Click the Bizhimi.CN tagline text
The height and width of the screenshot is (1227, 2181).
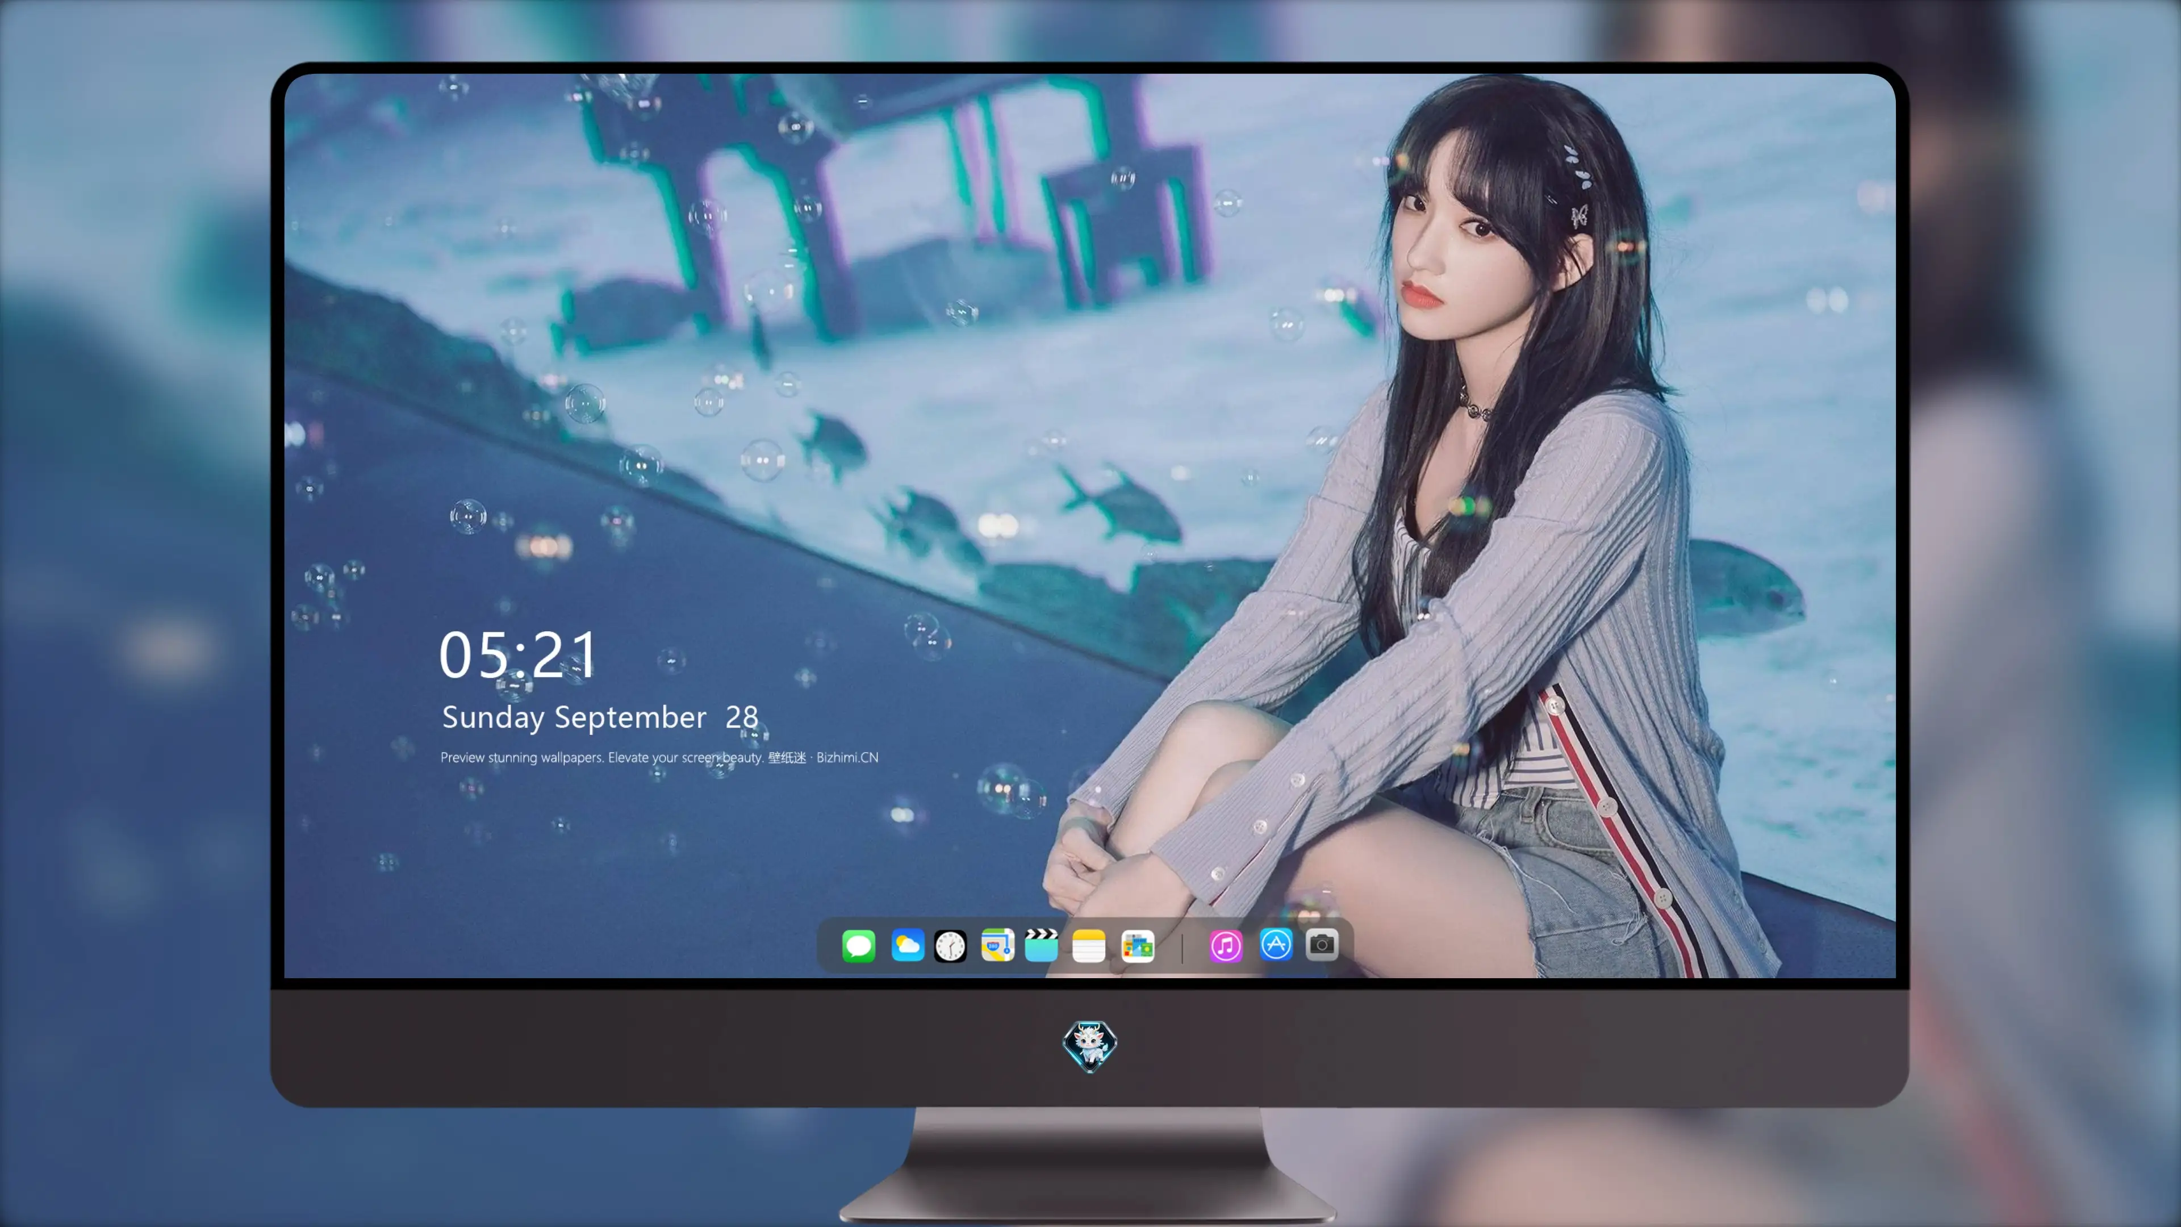pyautogui.click(x=659, y=757)
